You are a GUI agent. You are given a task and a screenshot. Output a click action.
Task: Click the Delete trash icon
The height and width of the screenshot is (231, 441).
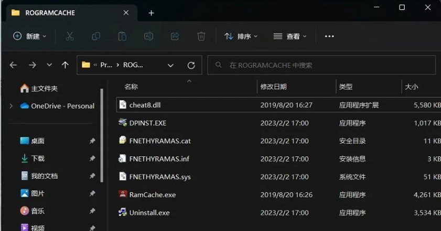(x=201, y=36)
